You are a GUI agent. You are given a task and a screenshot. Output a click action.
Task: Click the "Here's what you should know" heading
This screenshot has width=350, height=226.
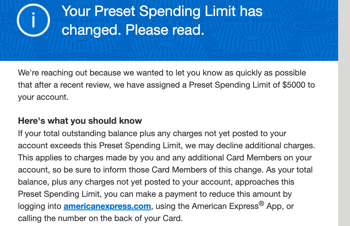pos(80,121)
